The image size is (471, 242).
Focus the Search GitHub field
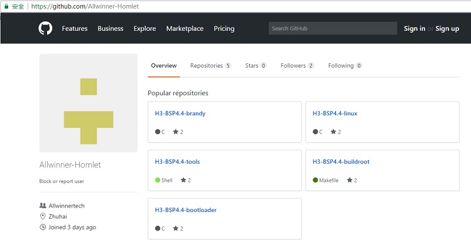[x=333, y=28]
